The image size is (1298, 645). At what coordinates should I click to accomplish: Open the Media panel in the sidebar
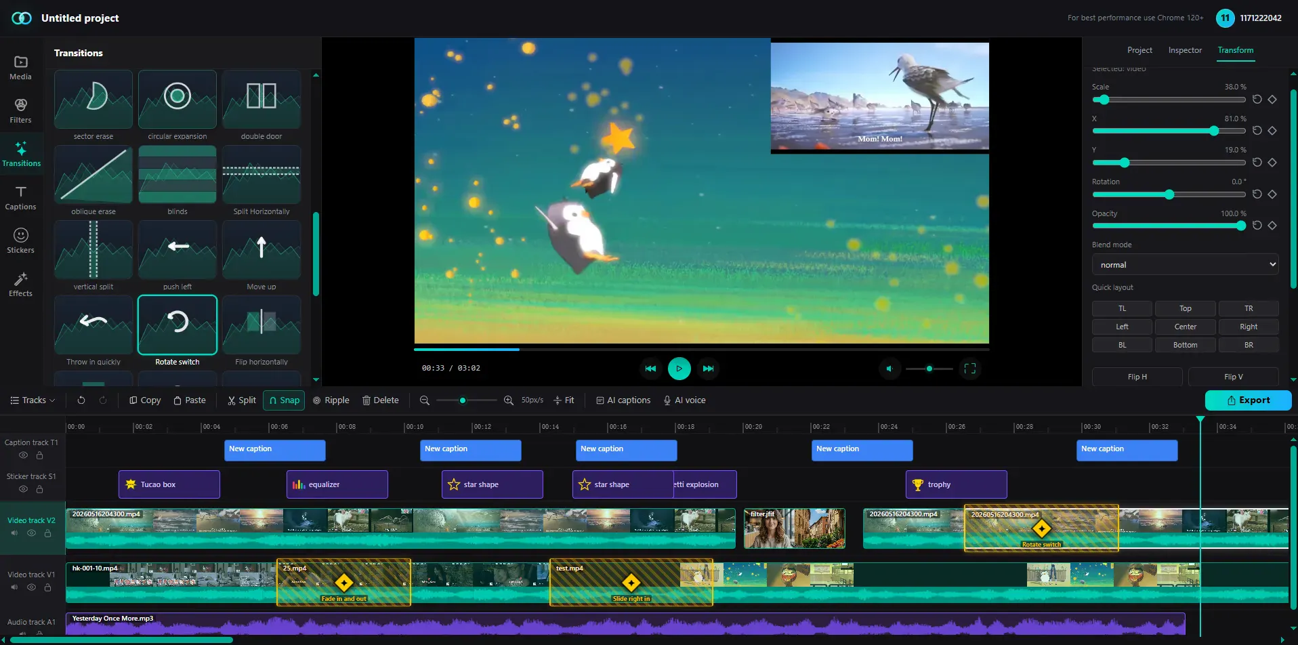(20, 68)
